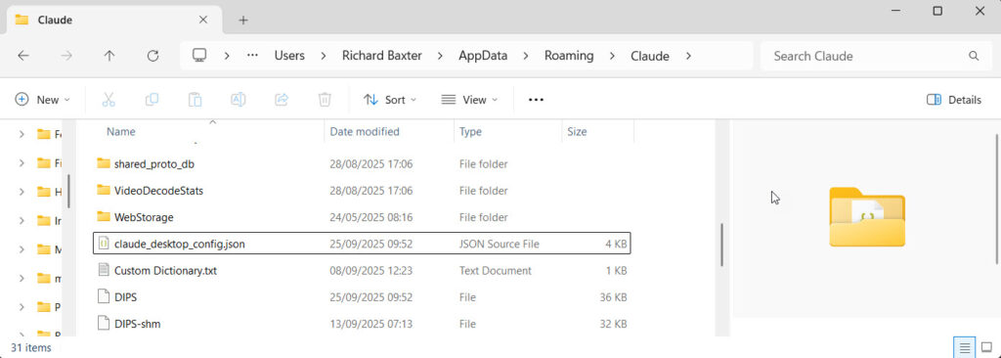Expand the chevron after Claude breadcrumb
Screen dimensions: 1001x358
click(x=688, y=56)
